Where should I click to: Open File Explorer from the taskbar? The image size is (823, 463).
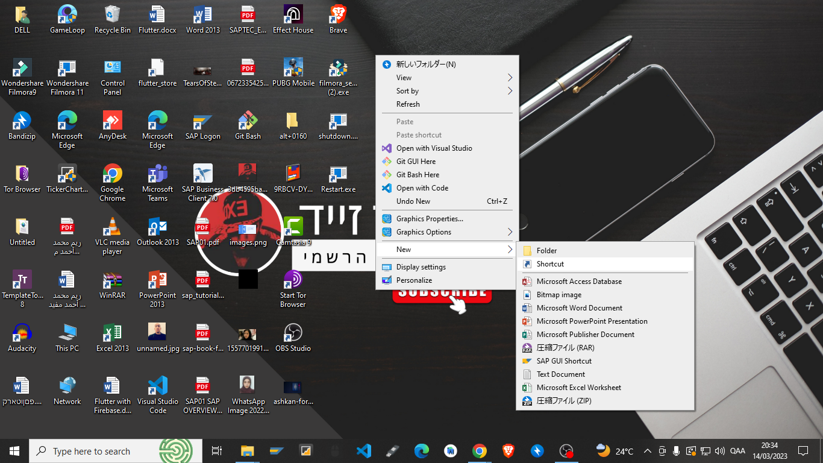248,451
